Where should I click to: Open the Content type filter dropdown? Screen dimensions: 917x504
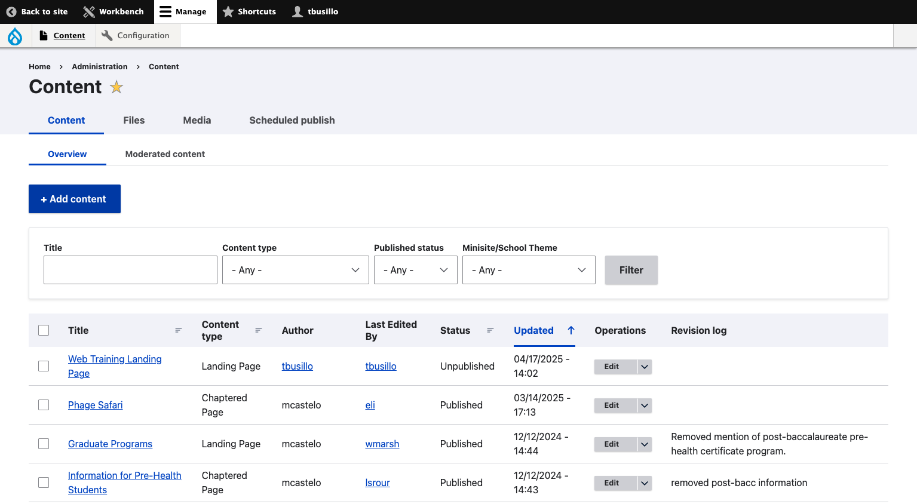tap(296, 270)
